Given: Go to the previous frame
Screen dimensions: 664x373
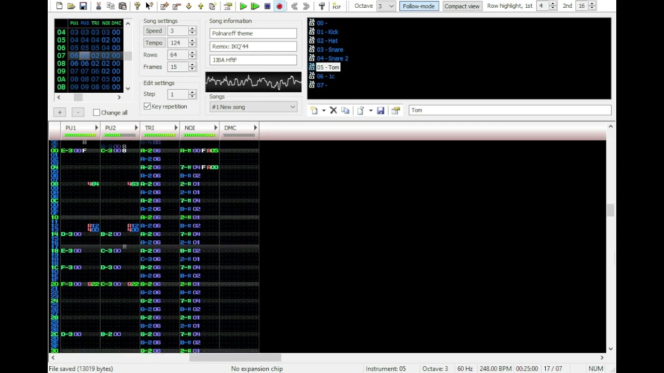Looking at the screenshot, I should 294,6.
